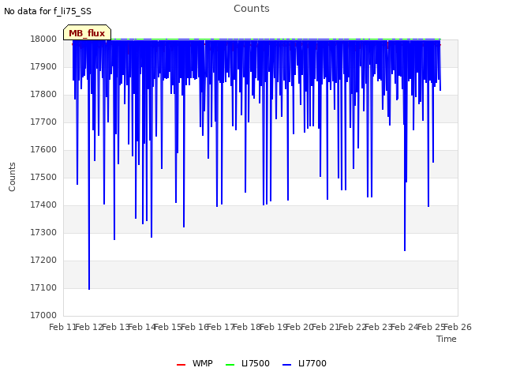Click the 'No data for f_li75_SS' message
The image size is (505, 379).
coord(47,11)
